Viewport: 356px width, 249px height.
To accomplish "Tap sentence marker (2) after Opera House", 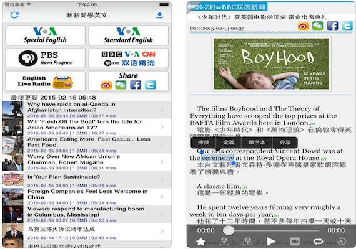I will (x=324, y=159).
